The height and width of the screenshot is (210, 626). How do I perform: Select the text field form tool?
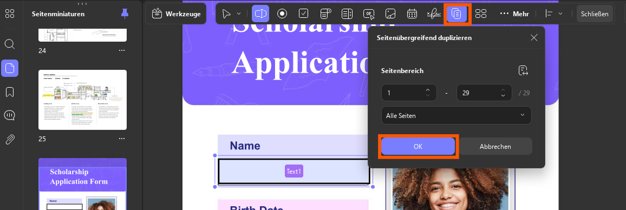[x=260, y=14]
